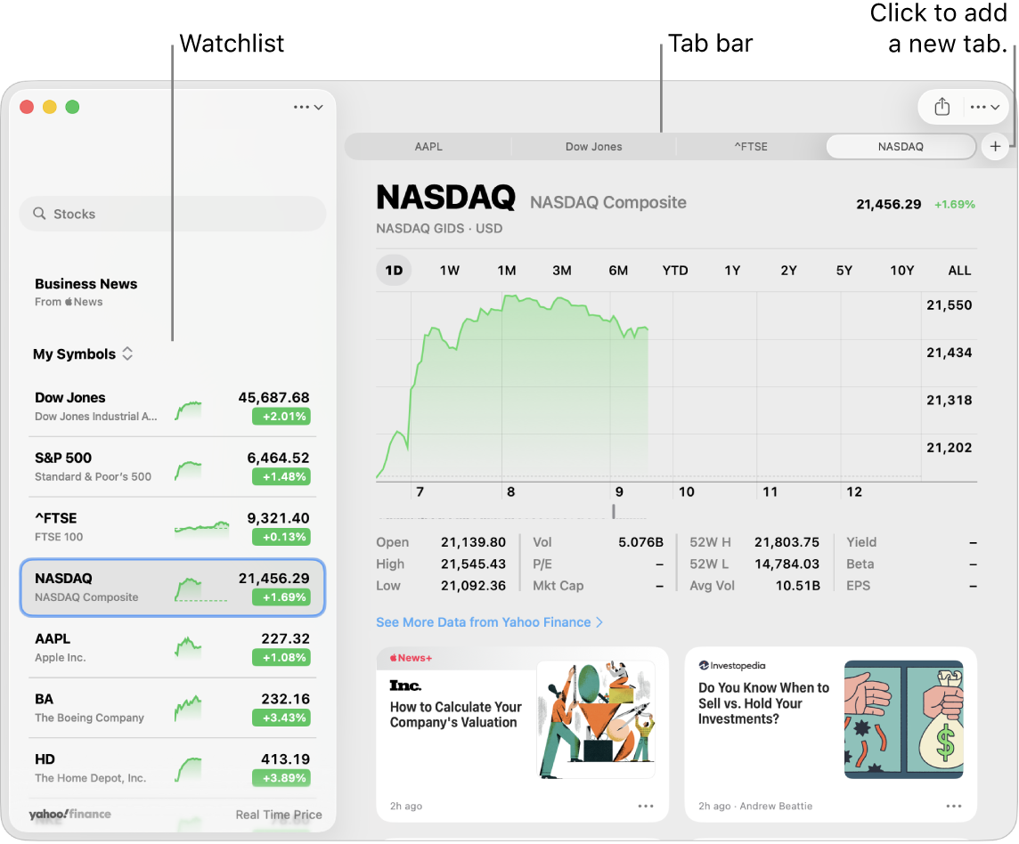Select the 5Y range slider position
The width and height of the screenshot is (1019, 844).
pos(844,270)
